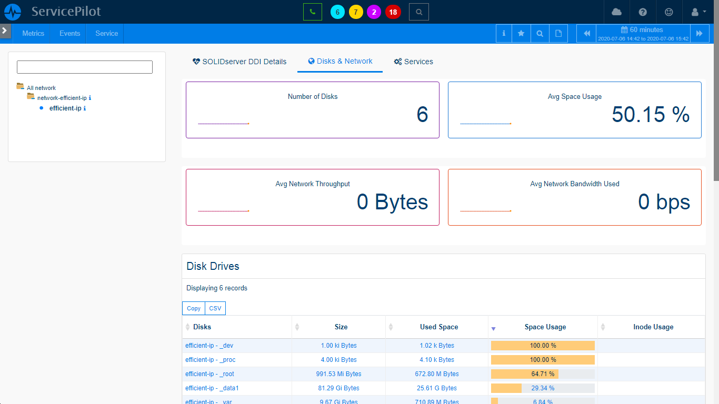Click the cloud icon in header
This screenshot has height=404, width=719.
tap(616, 12)
